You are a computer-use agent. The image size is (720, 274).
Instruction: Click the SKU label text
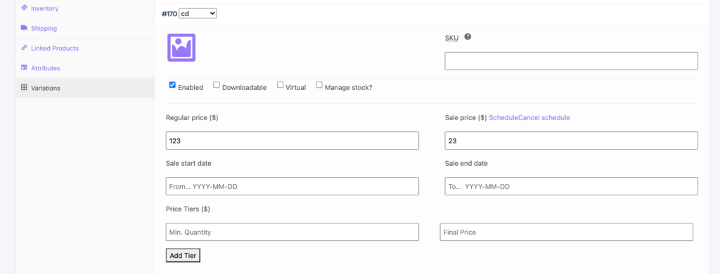451,38
